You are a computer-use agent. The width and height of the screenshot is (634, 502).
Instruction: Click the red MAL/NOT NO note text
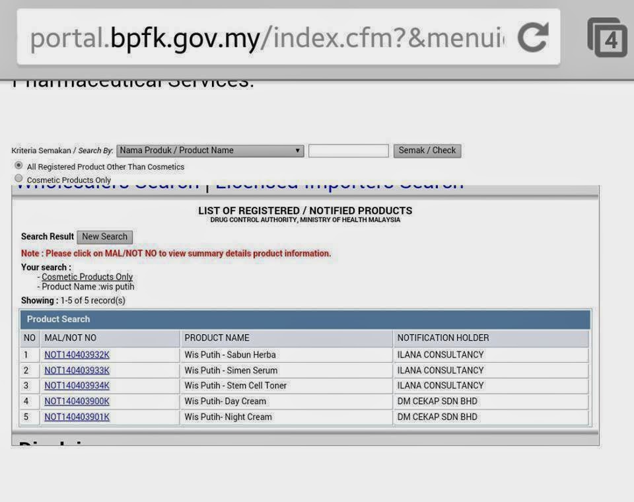176,254
